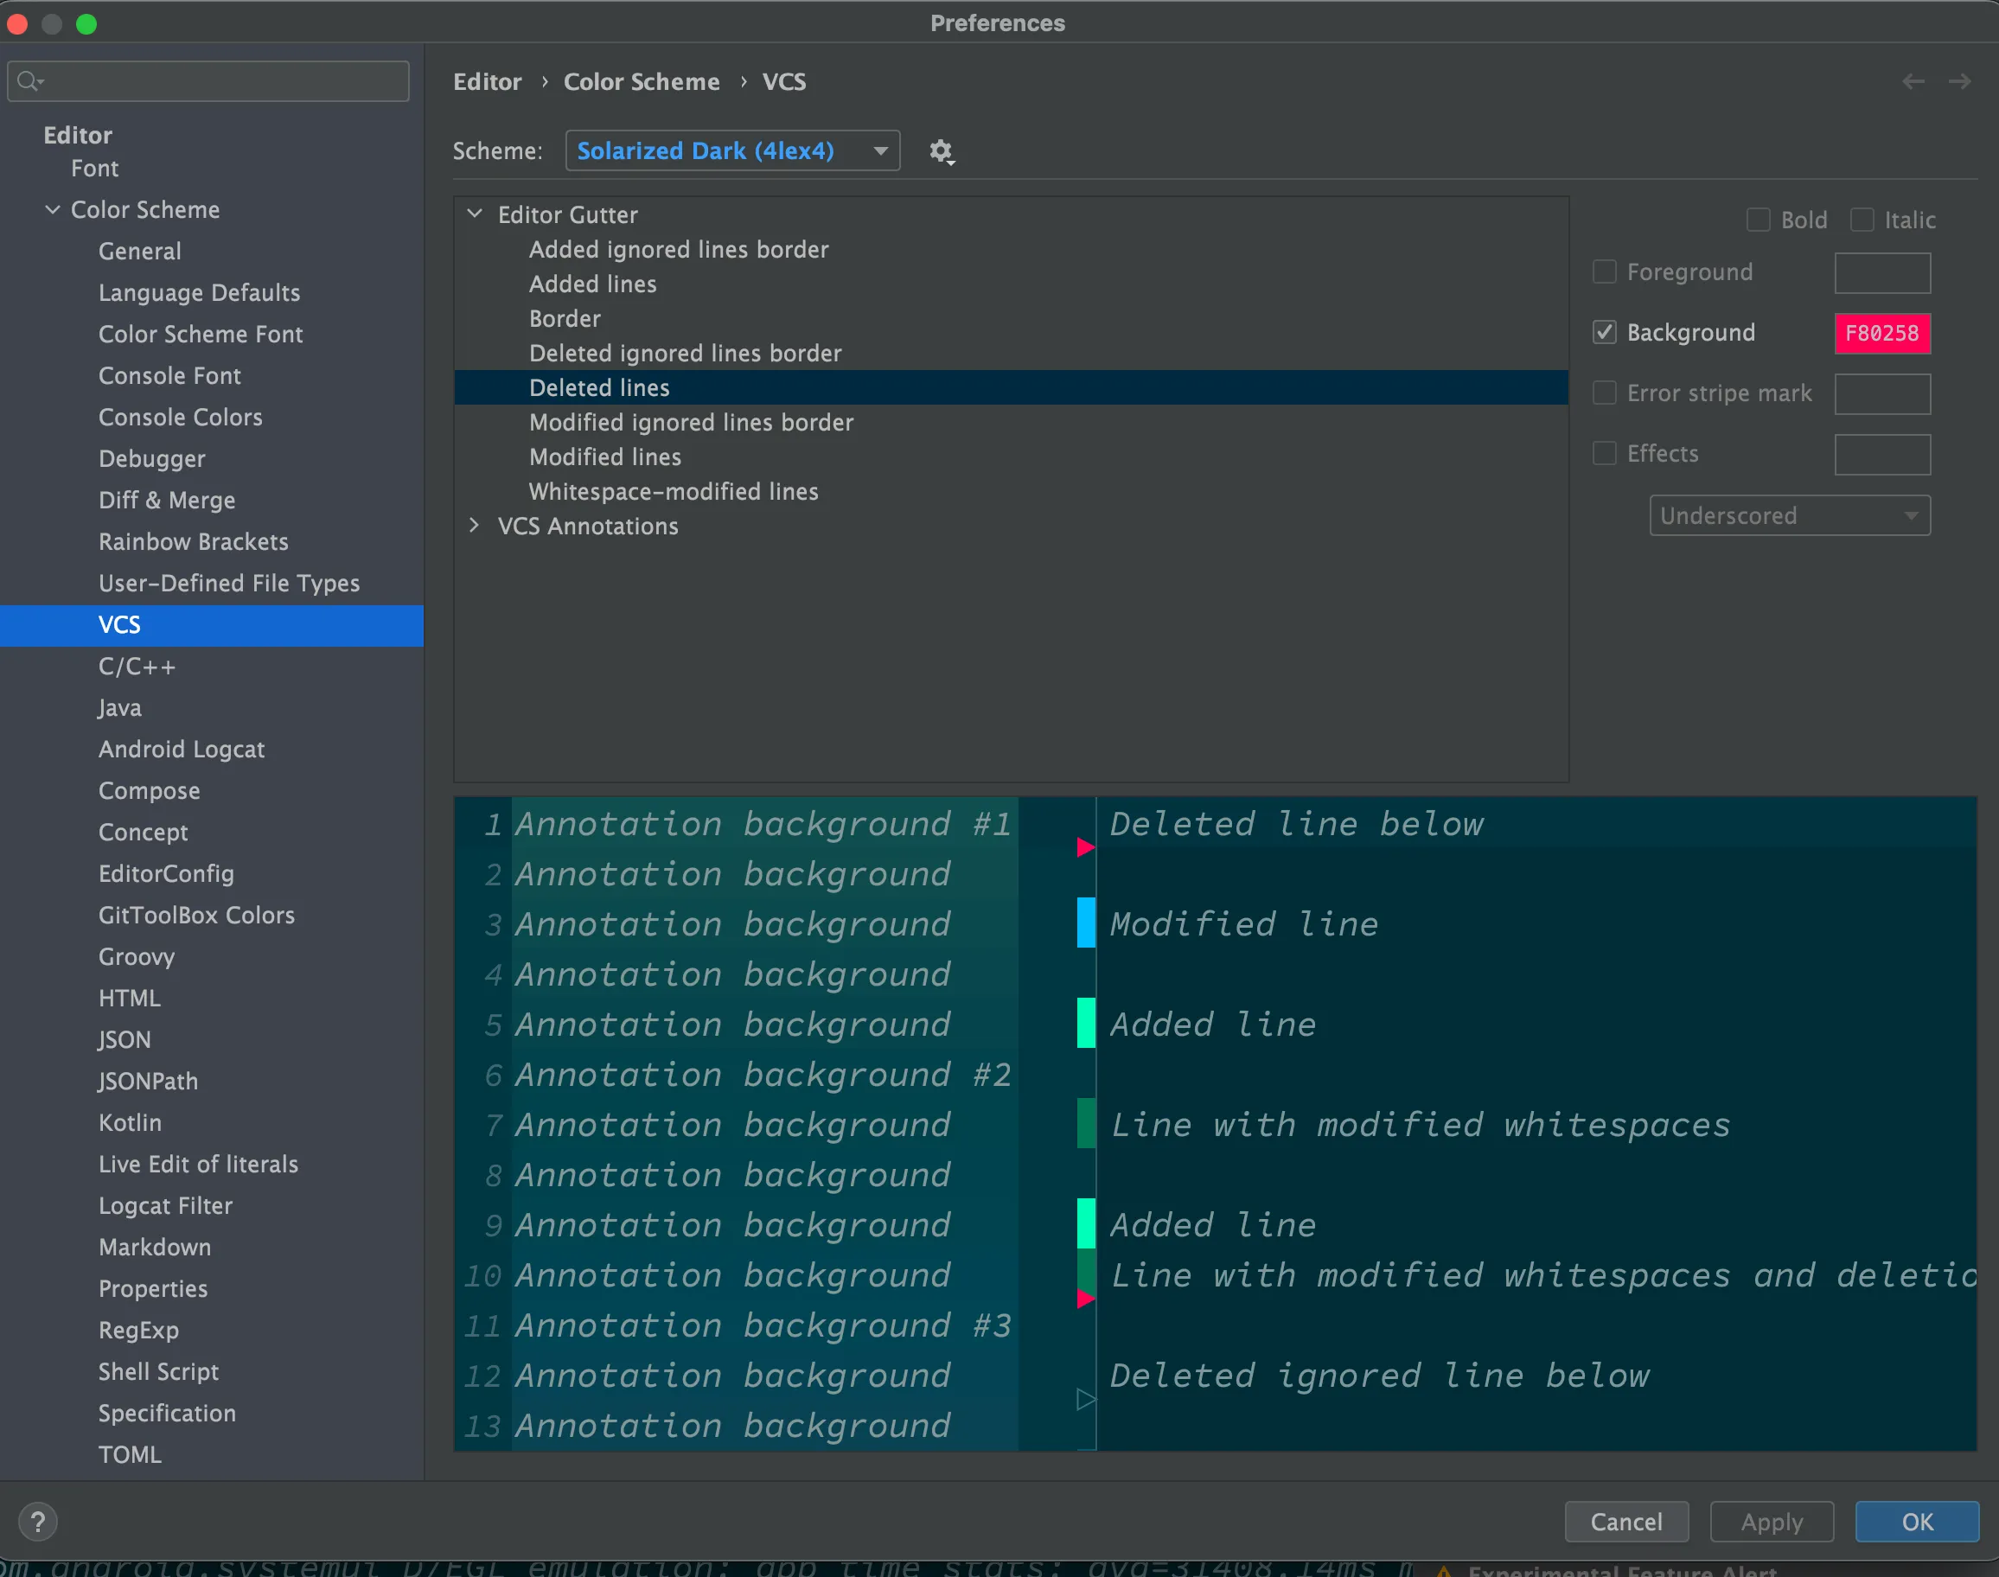Image resolution: width=1999 pixels, height=1577 pixels.
Task: Select Modified lines in the gutter list
Action: pyautogui.click(x=604, y=457)
